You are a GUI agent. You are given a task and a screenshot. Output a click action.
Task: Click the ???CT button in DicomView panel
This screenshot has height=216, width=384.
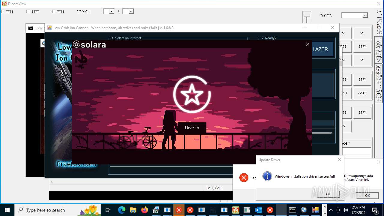click(362, 93)
